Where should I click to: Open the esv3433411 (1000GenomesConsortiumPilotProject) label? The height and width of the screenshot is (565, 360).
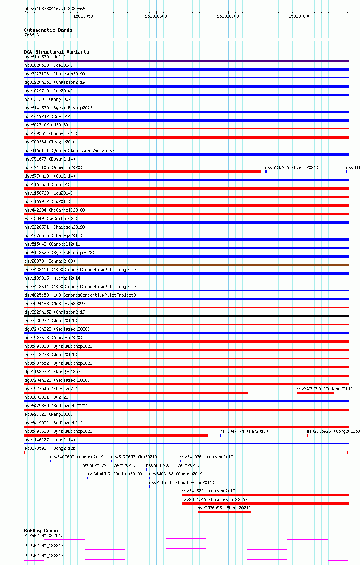[80, 270]
